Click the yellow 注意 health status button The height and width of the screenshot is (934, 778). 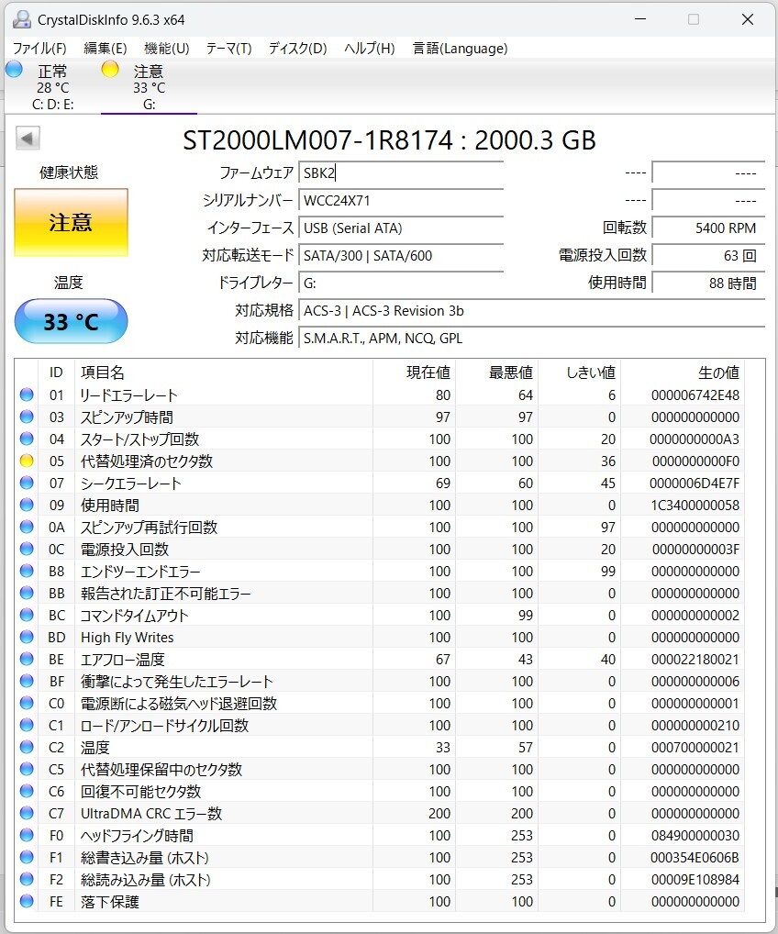click(71, 223)
